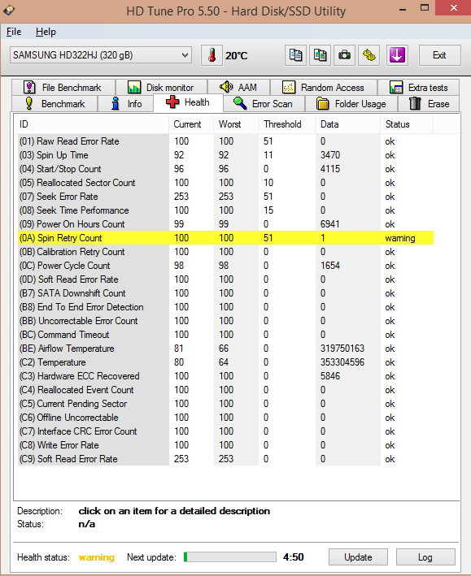Switch to the Benchmark tab

[x=55, y=104]
